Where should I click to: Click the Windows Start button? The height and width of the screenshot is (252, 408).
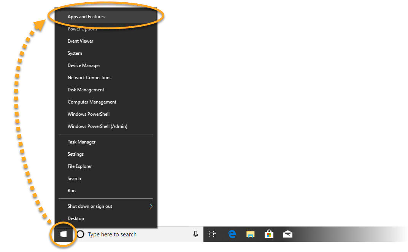pyautogui.click(x=64, y=234)
